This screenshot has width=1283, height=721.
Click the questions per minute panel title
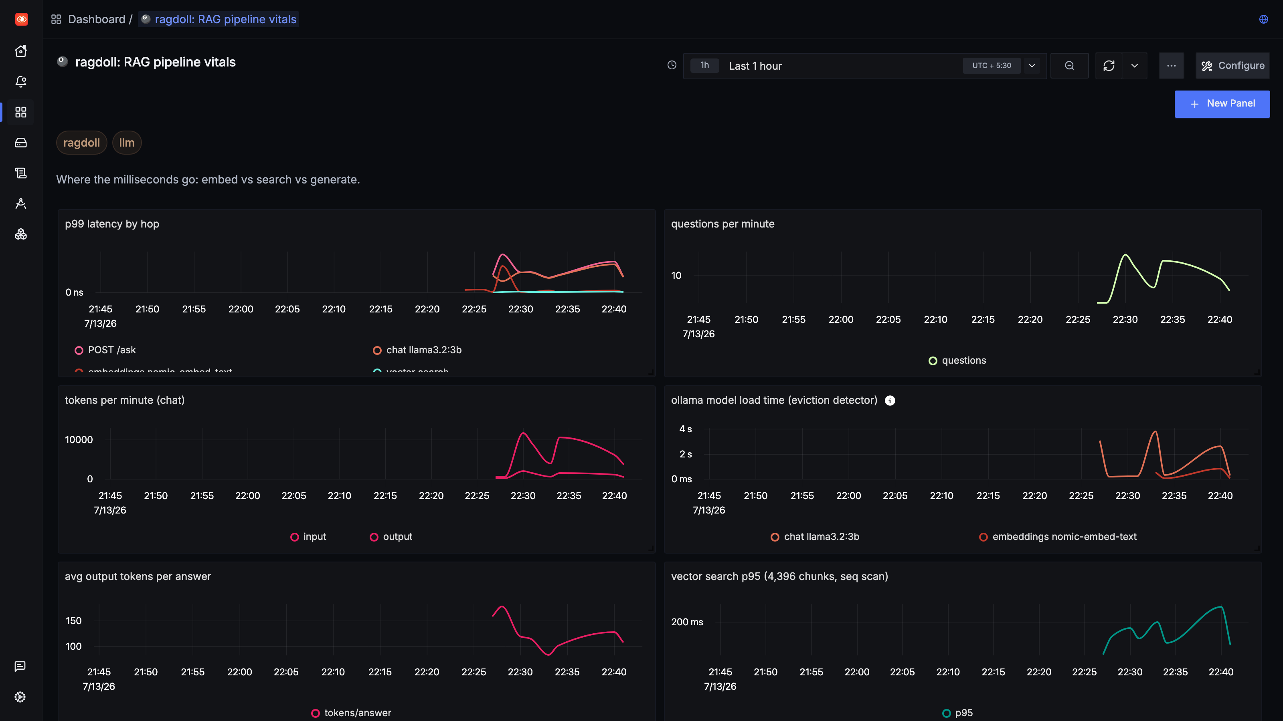[722, 224]
